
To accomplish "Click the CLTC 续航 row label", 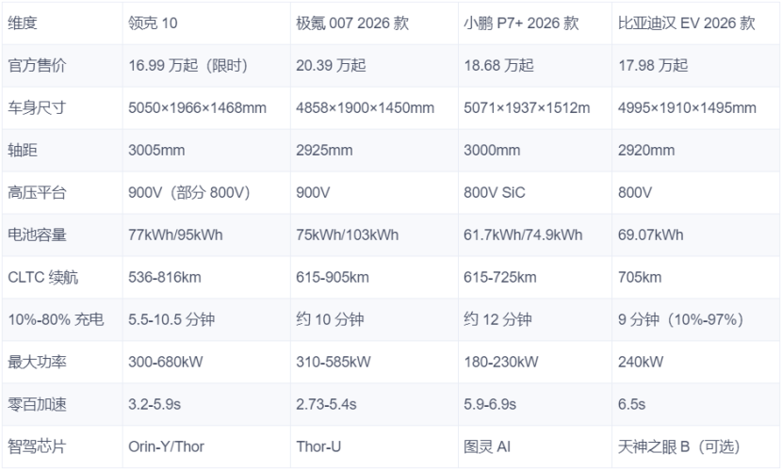I will [62, 277].
